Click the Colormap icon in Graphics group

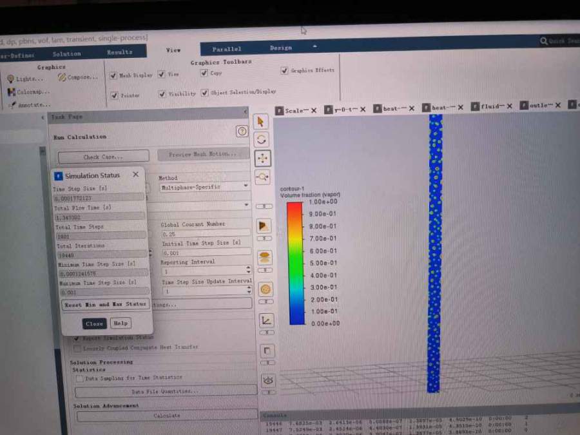point(11,92)
